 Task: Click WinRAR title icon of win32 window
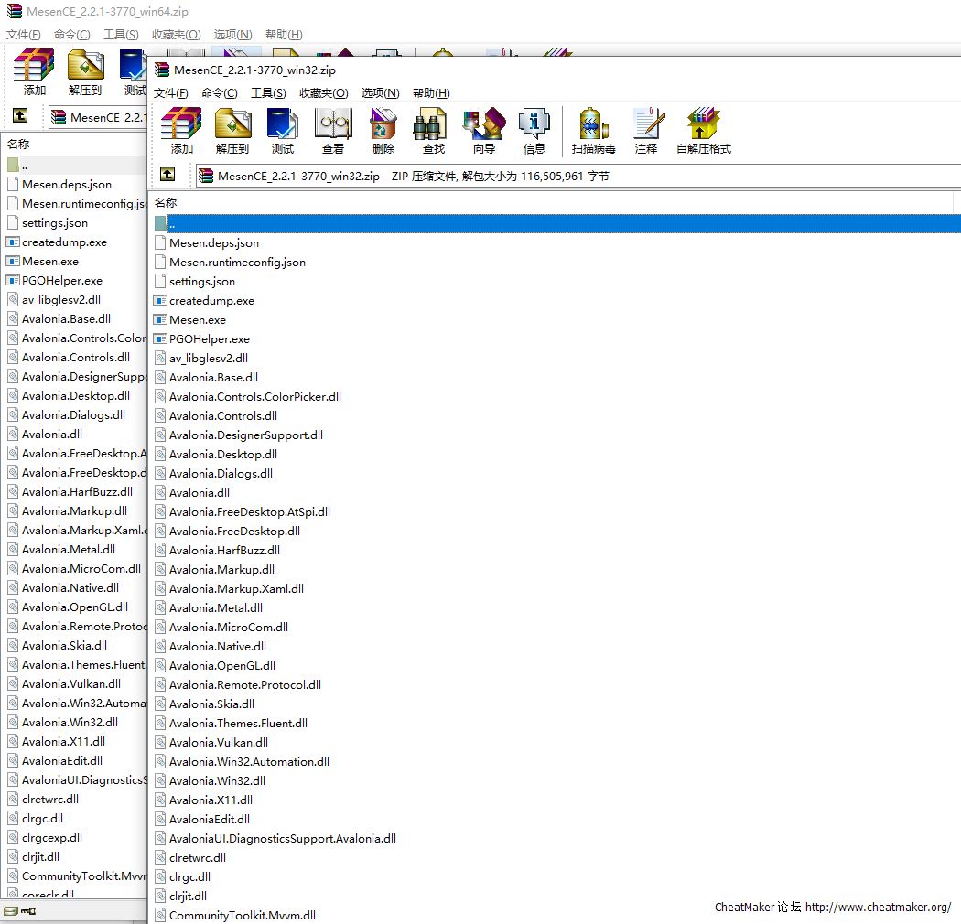point(162,70)
